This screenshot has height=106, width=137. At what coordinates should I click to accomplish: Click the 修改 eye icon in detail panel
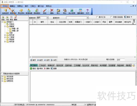pyautogui.click(x=40, y=68)
